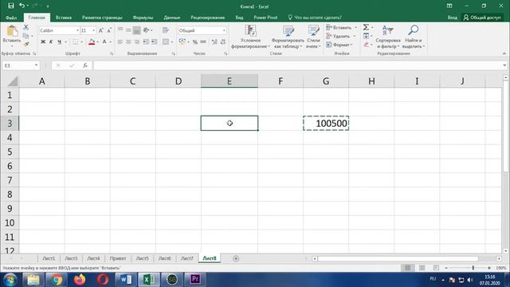
Task: Toggle center text alignment
Action: (x=128, y=42)
